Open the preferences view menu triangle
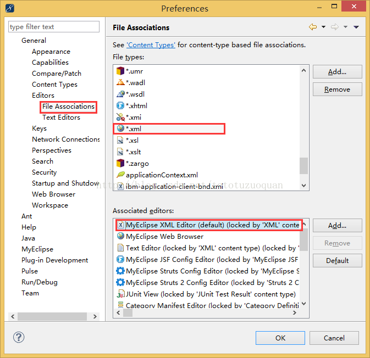The image size is (370, 358). click(356, 27)
